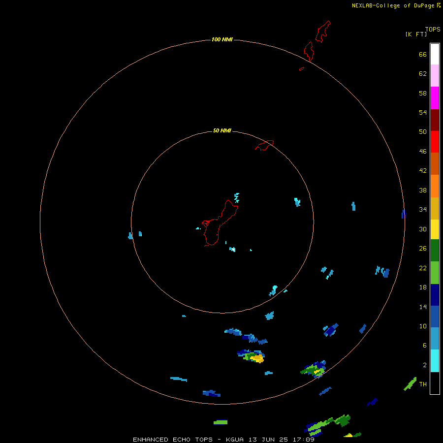Click the NEXLAB-College of DuPage credit text
443x443 pixels.
click(x=393, y=5)
